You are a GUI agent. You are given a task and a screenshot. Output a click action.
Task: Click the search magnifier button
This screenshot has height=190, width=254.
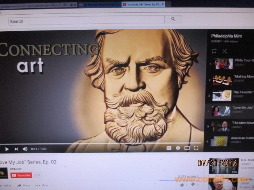[x=173, y=19]
